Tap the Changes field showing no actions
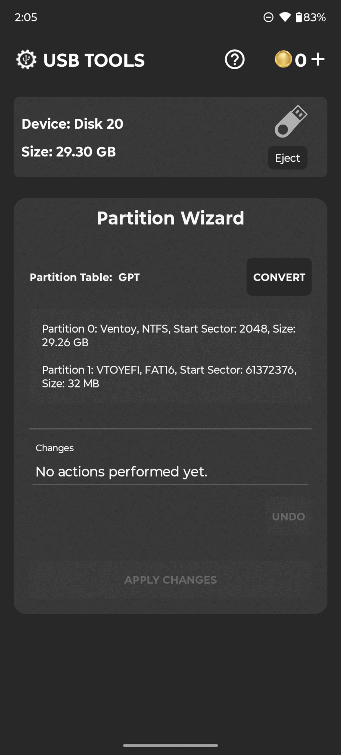Viewport: 341px width, 755px height. click(x=170, y=472)
